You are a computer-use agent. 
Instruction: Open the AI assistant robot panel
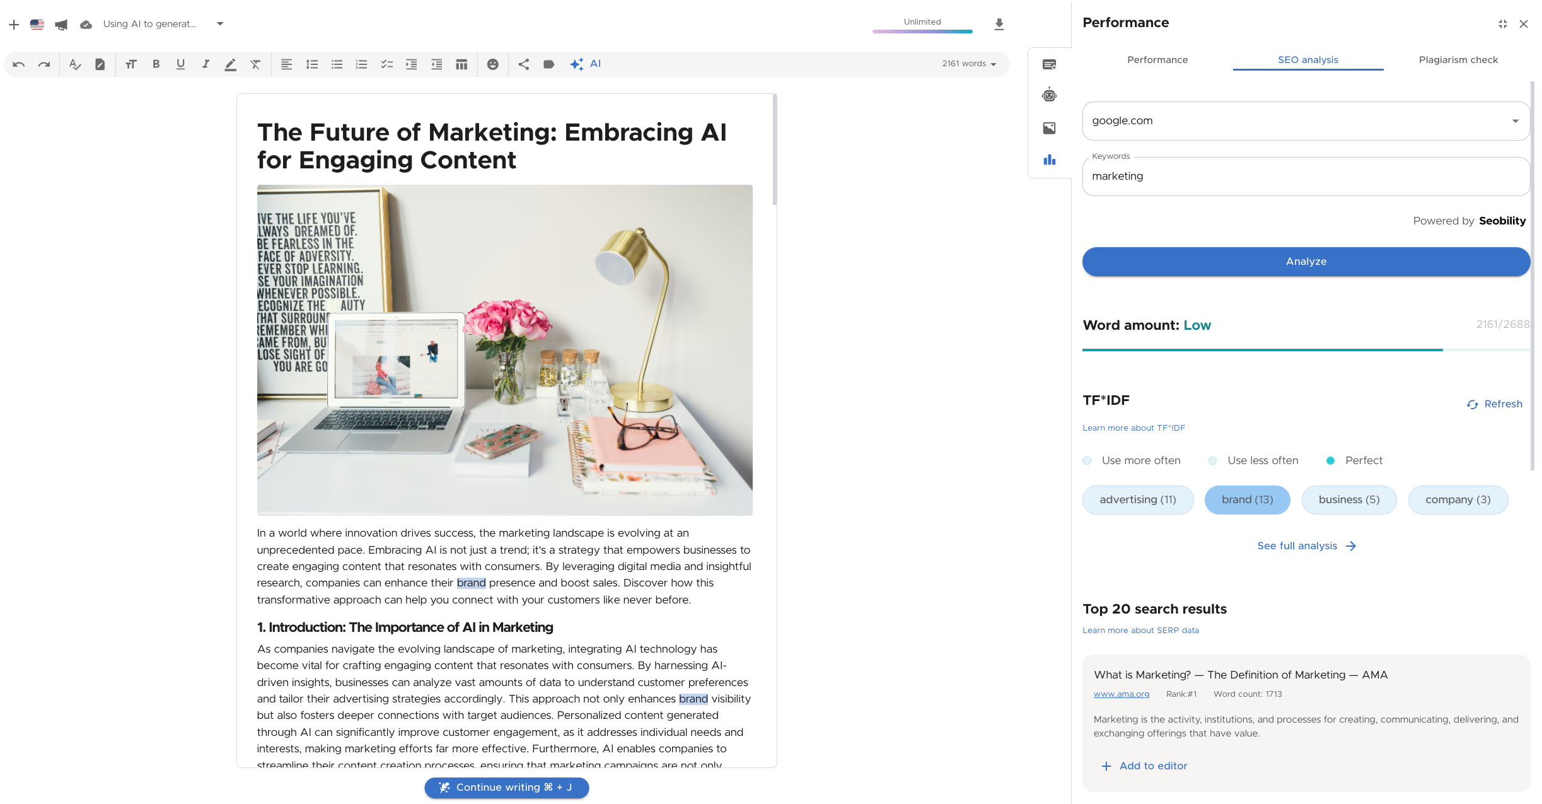tap(1049, 95)
